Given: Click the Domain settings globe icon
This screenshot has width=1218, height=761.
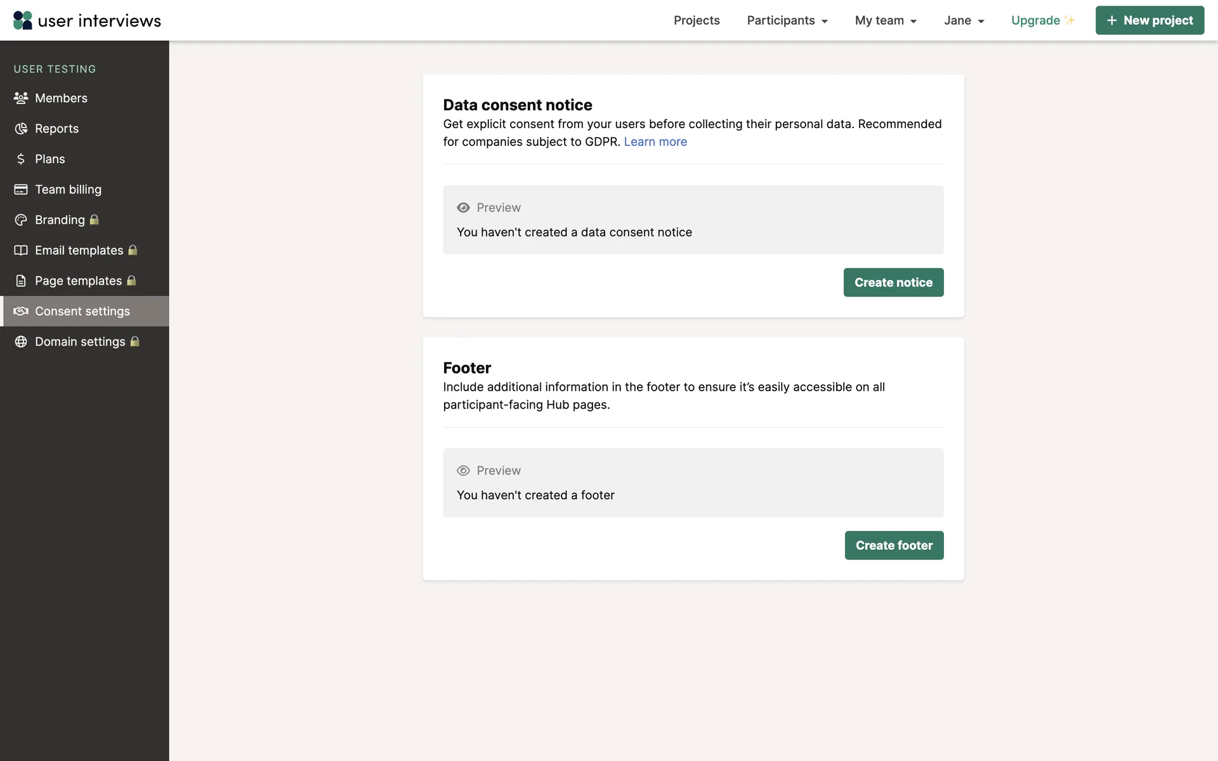Looking at the screenshot, I should 21,342.
